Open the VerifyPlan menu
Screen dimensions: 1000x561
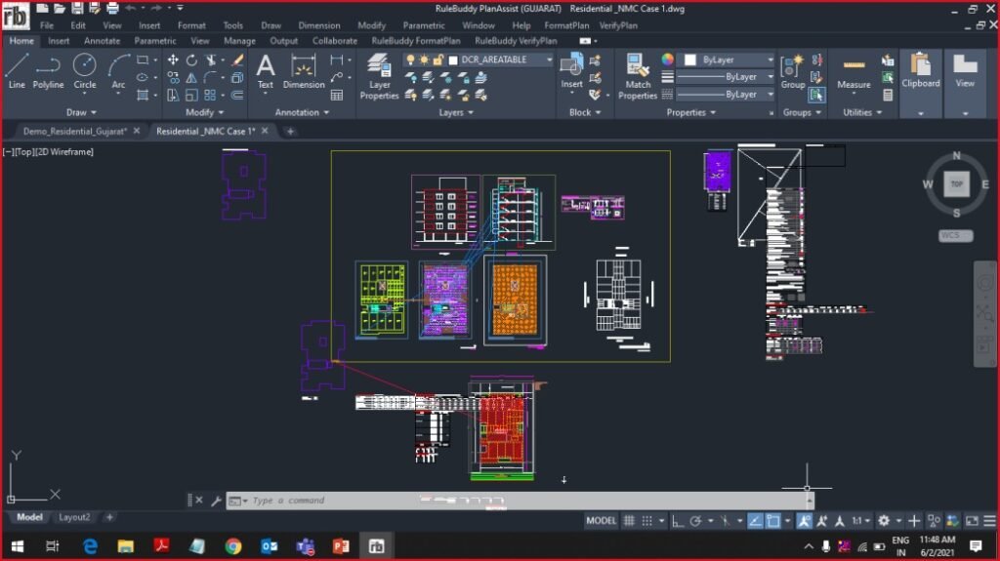click(x=618, y=25)
